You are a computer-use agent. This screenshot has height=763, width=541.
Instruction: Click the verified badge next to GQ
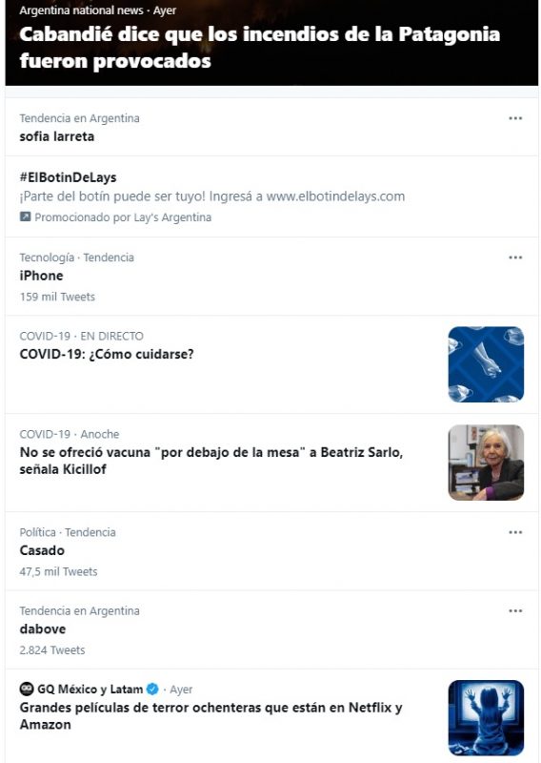coord(152,689)
